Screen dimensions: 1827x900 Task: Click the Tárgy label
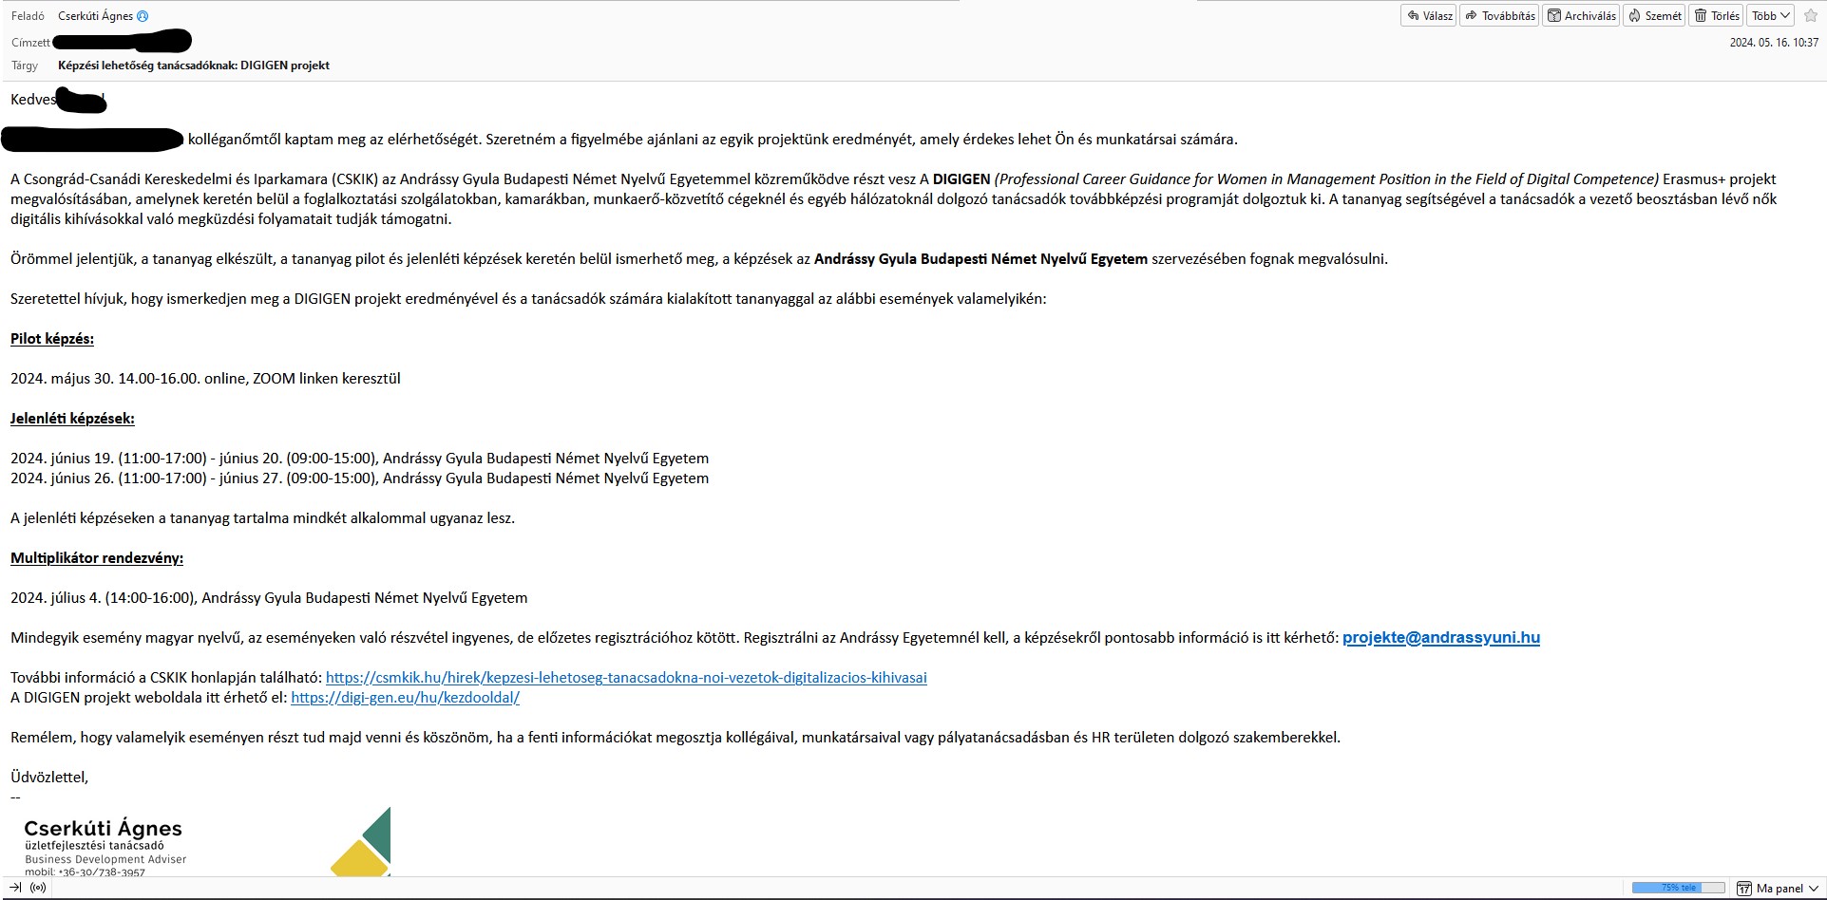(x=25, y=66)
